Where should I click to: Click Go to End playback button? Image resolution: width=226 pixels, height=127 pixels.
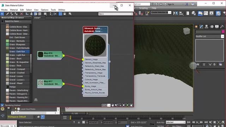206,122
